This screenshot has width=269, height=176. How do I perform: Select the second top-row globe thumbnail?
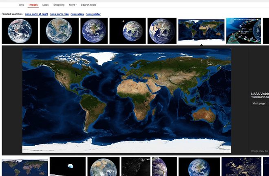(60, 31)
